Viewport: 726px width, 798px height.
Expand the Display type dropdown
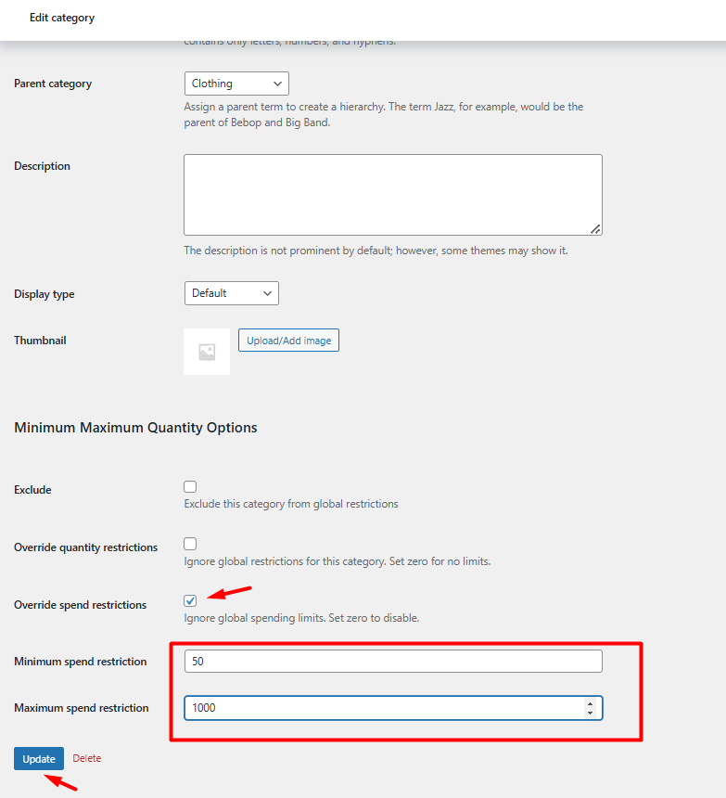[x=231, y=293]
